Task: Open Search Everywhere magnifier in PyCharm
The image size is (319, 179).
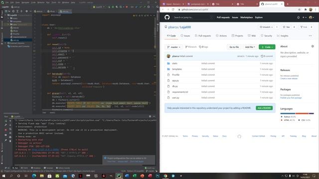Action: [158, 7]
